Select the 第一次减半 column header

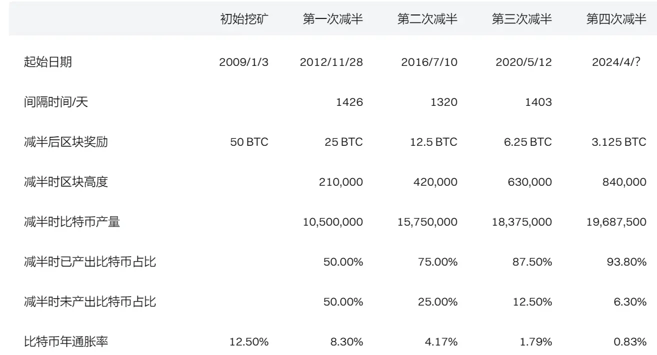pyautogui.click(x=332, y=19)
